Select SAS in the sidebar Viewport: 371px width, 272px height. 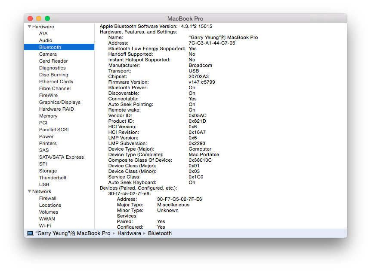(44, 150)
